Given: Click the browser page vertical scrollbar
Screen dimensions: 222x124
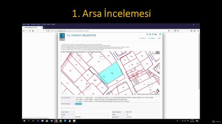Looking at the screenshot, I should coord(199,61).
